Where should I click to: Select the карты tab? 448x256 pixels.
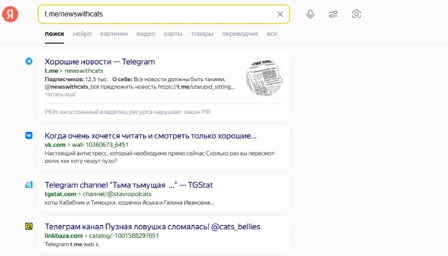[173, 33]
